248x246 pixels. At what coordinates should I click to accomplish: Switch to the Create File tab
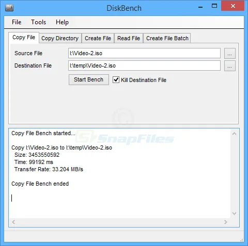pyautogui.click(x=98, y=38)
